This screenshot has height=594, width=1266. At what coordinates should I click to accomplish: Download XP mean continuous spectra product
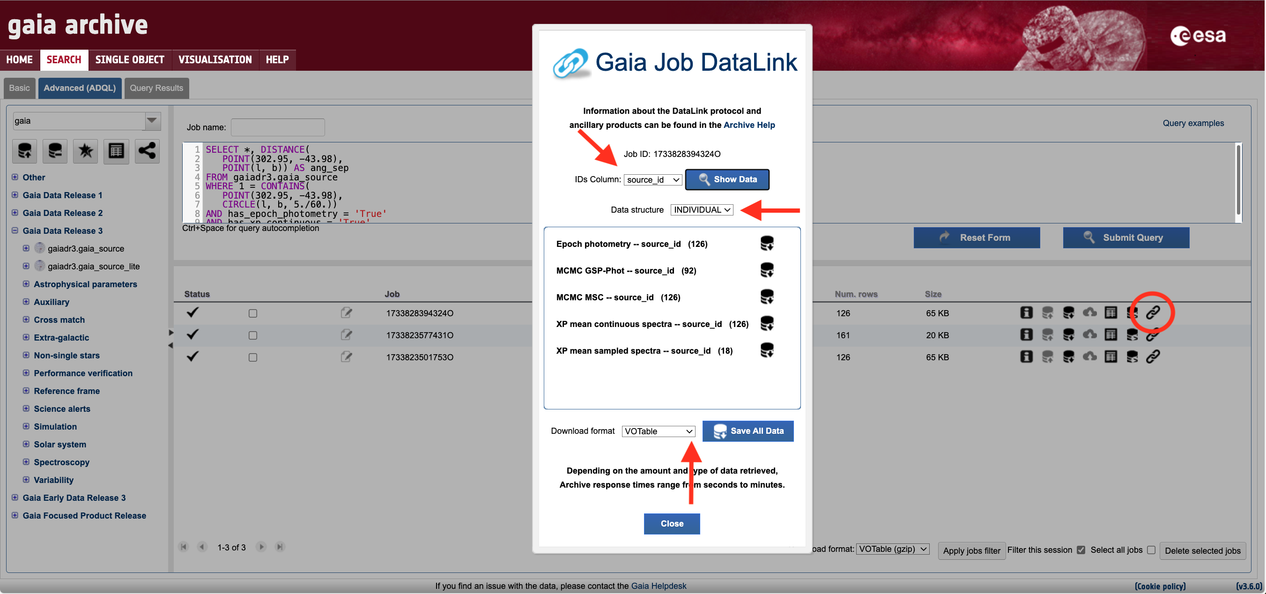click(x=767, y=324)
